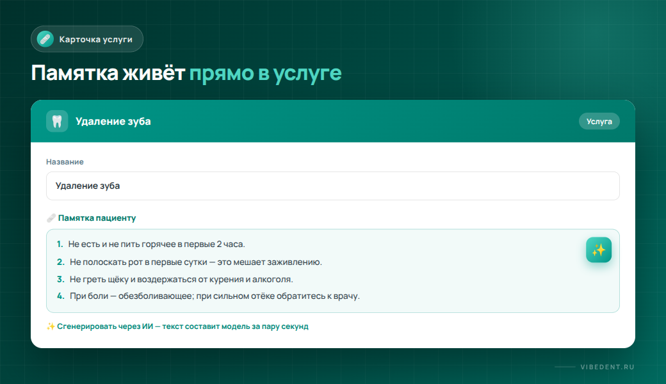Click the bandage icon in Карточка услуги badge
Viewport: 666px width, 384px height.
[x=45, y=39]
